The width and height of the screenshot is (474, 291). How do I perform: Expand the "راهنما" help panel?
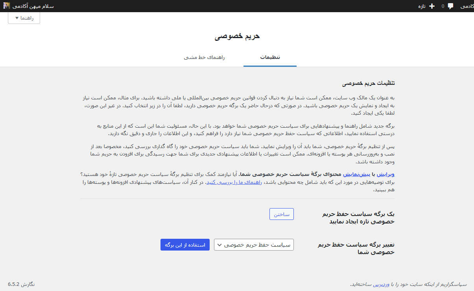coord(24,18)
